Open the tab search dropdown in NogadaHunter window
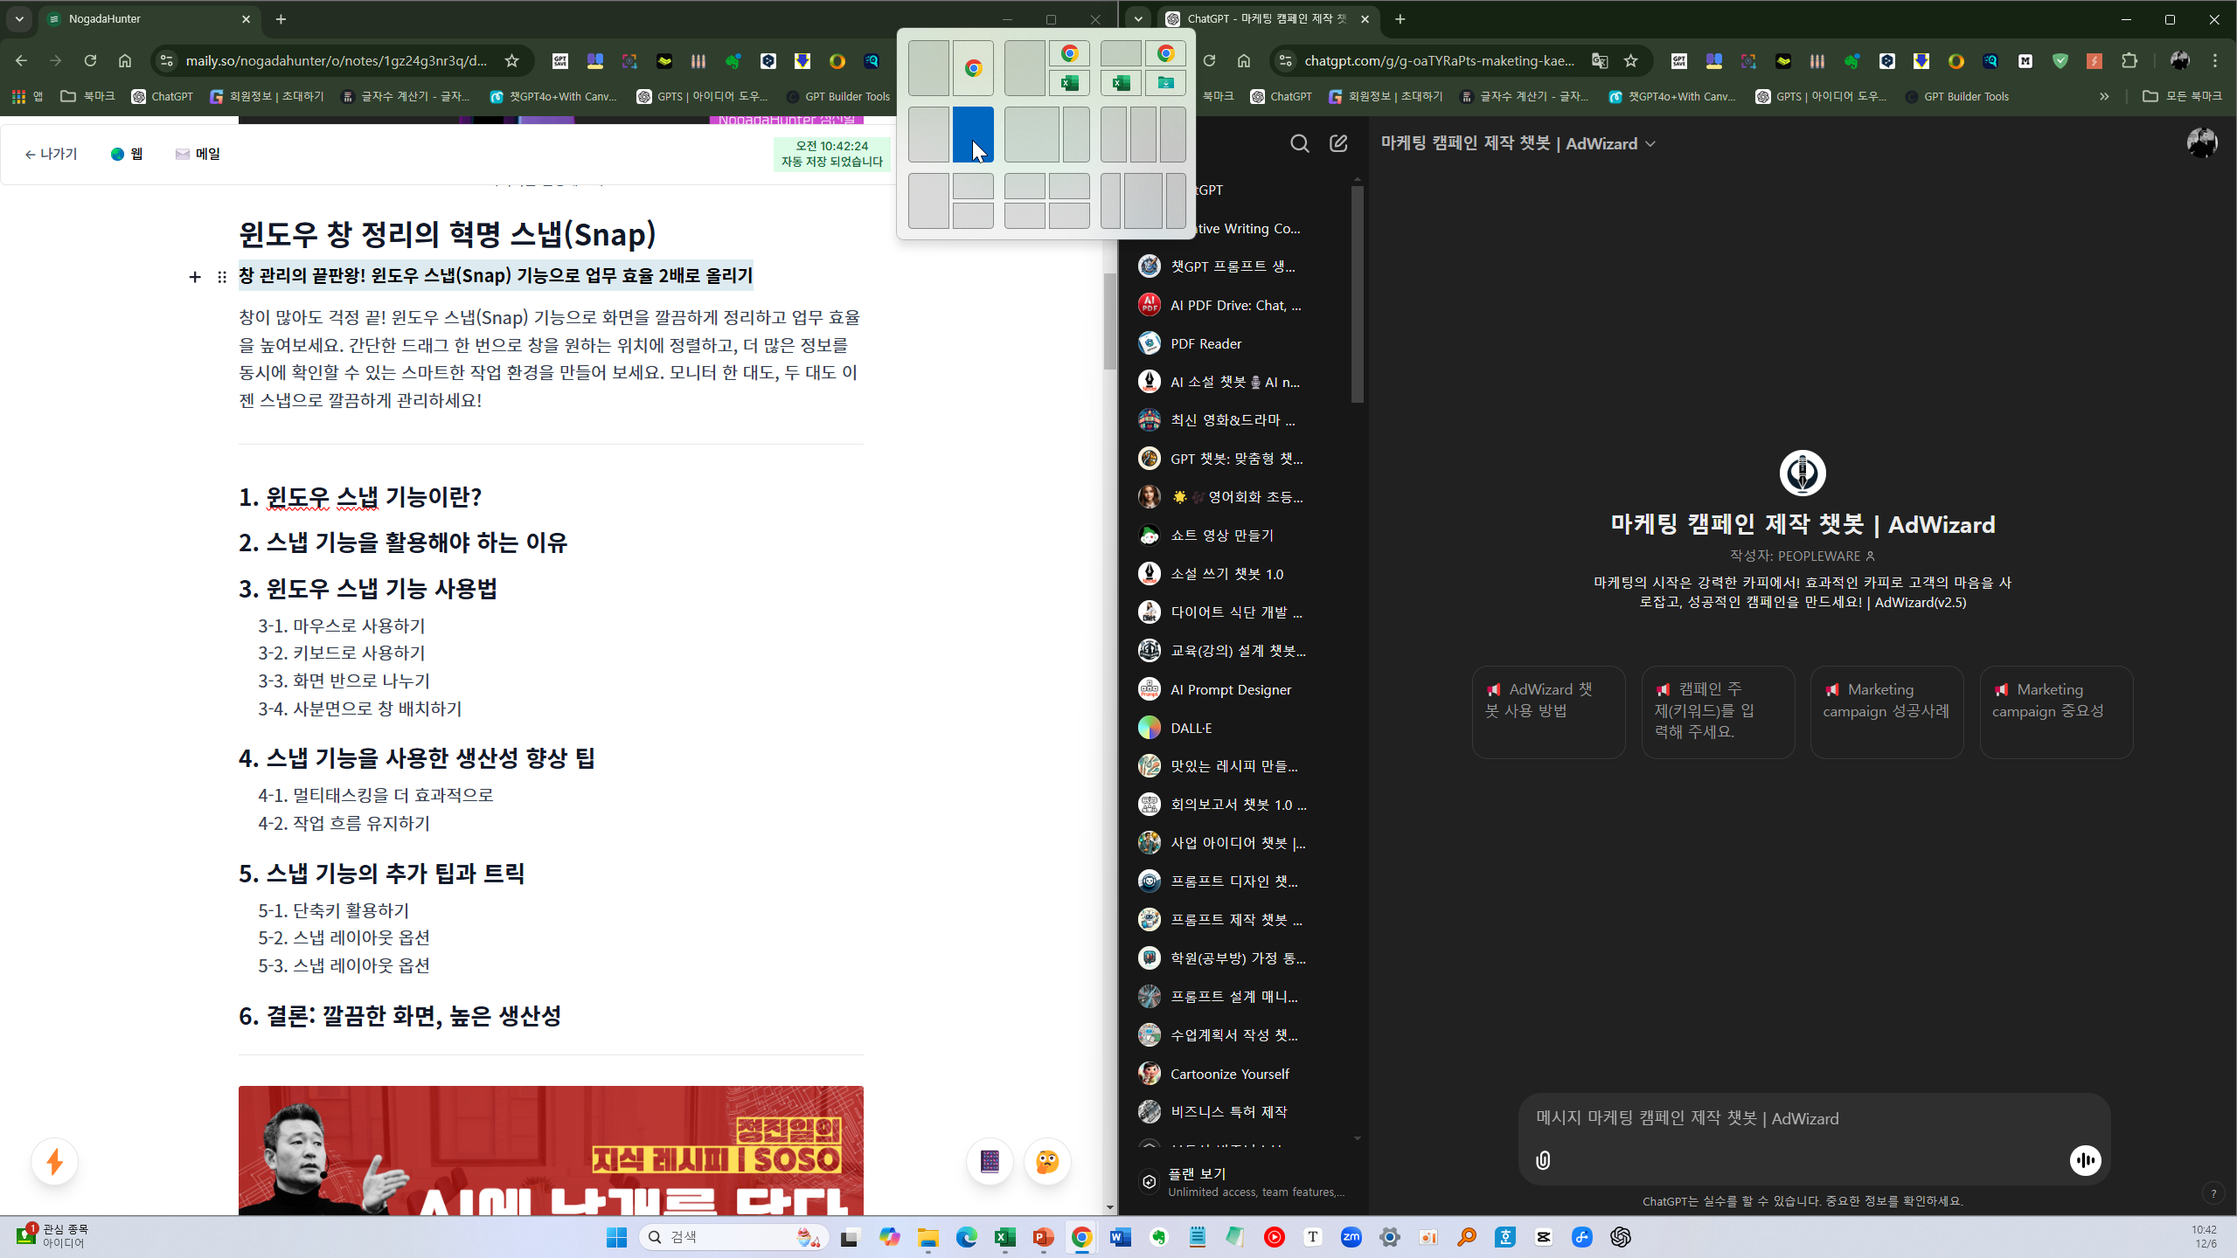The height and width of the screenshot is (1258, 2237). pyautogui.click(x=19, y=18)
